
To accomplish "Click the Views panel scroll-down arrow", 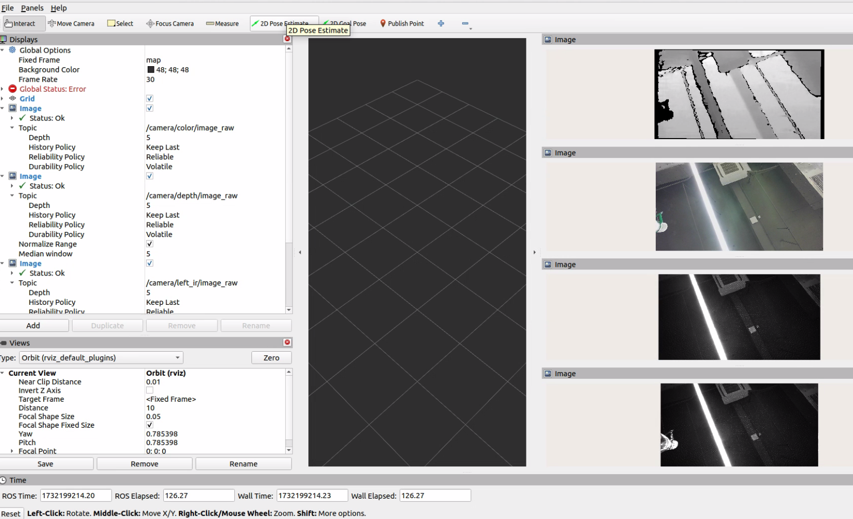I will (289, 450).
